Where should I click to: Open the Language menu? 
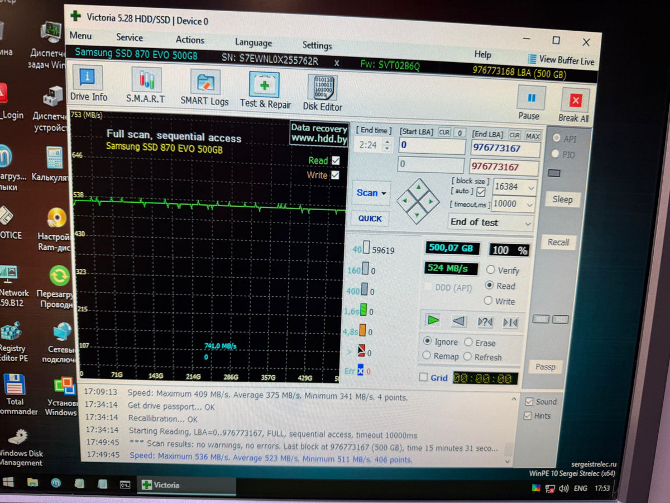(x=253, y=42)
